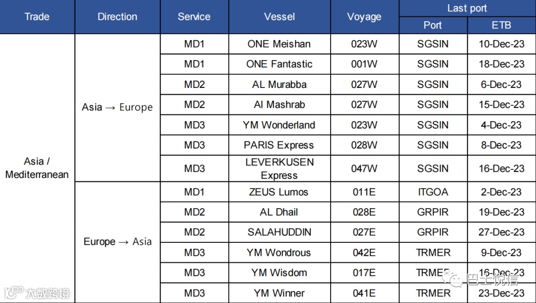Select the ONE Fantastic vessel cell
Image resolution: width=536 pixels, height=303 pixels.
[279, 64]
